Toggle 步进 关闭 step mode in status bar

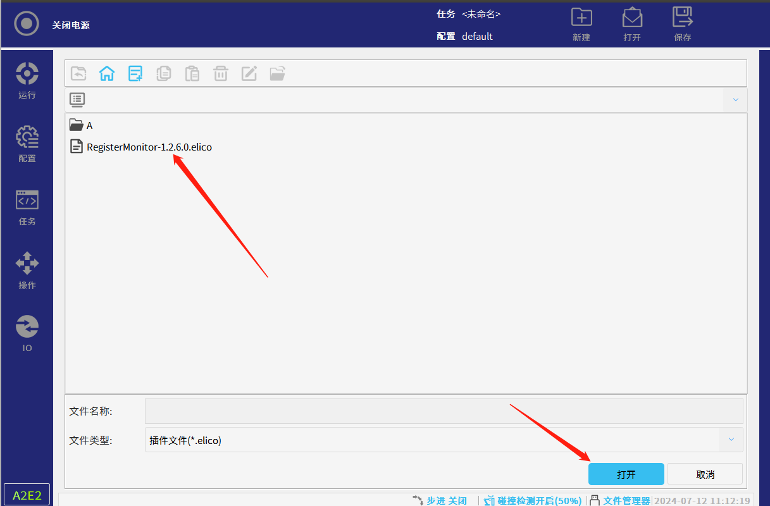[440, 500]
